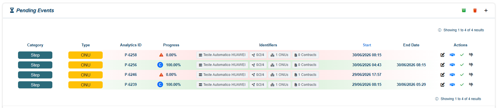This screenshot has height=108, width=498.
Task: Click blue C completed icon for P-6256
Action: point(160,65)
